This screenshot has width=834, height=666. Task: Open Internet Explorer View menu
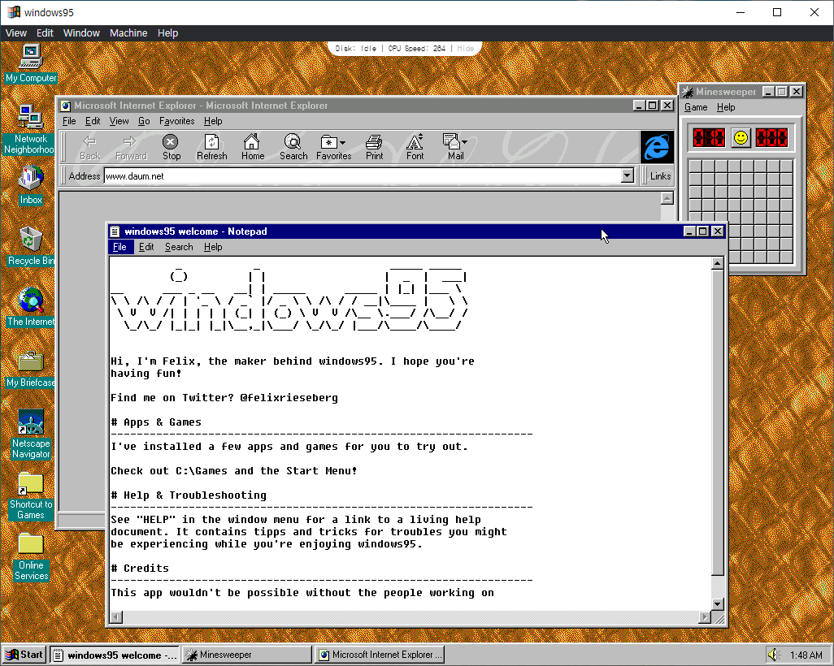point(119,121)
